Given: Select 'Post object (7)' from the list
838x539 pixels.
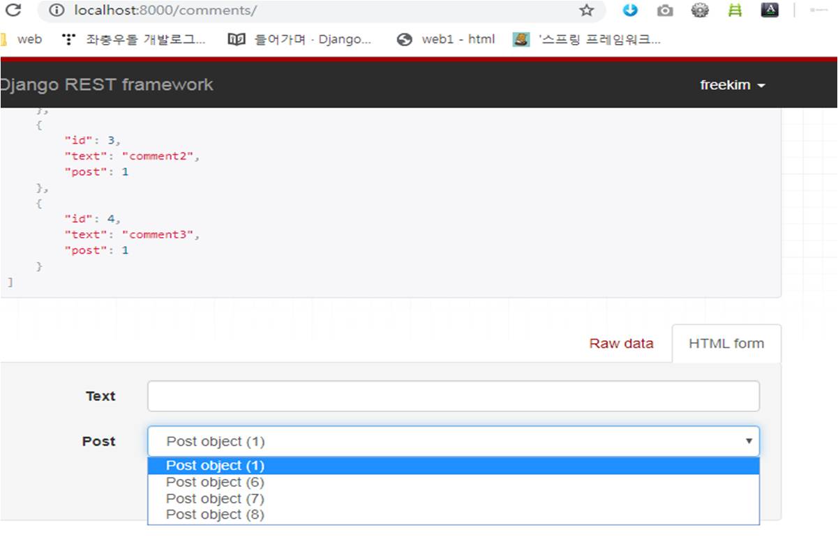Looking at the screenshot, I should point(454,499).
